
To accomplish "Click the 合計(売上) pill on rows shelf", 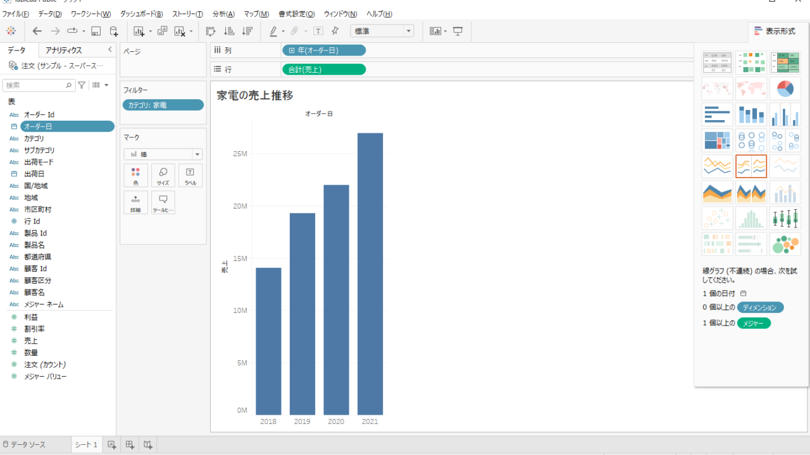I will (x=323, y=70).
